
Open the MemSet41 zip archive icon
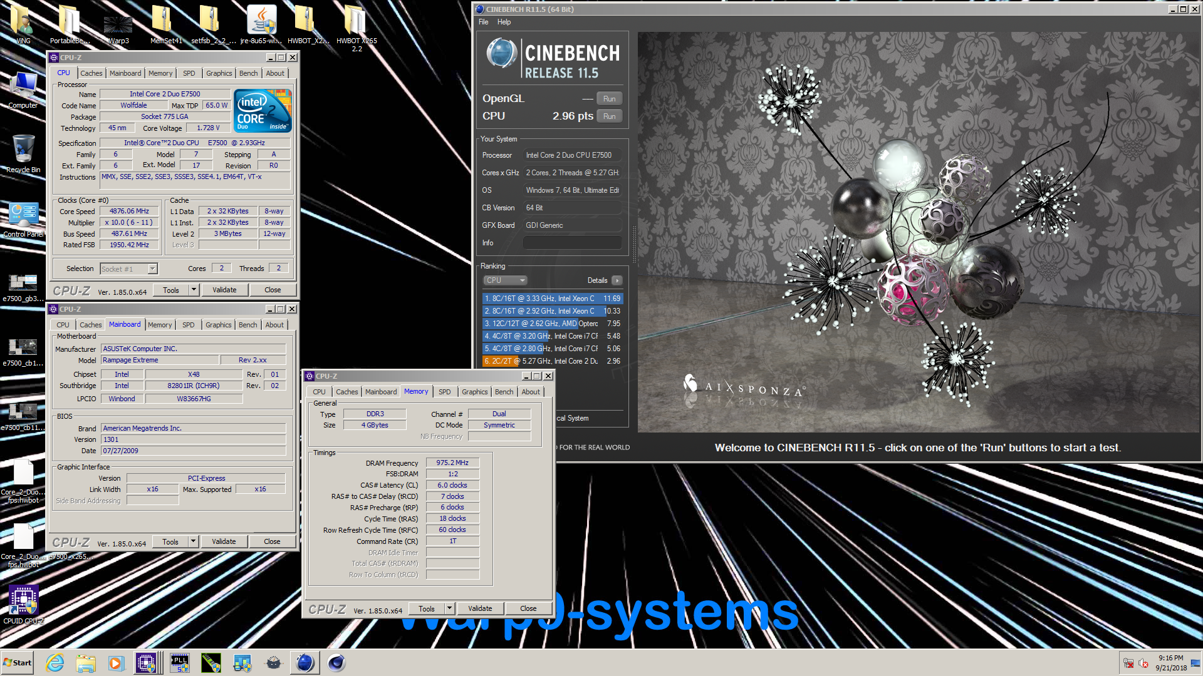pyautogui.click(x=165, y=24)
